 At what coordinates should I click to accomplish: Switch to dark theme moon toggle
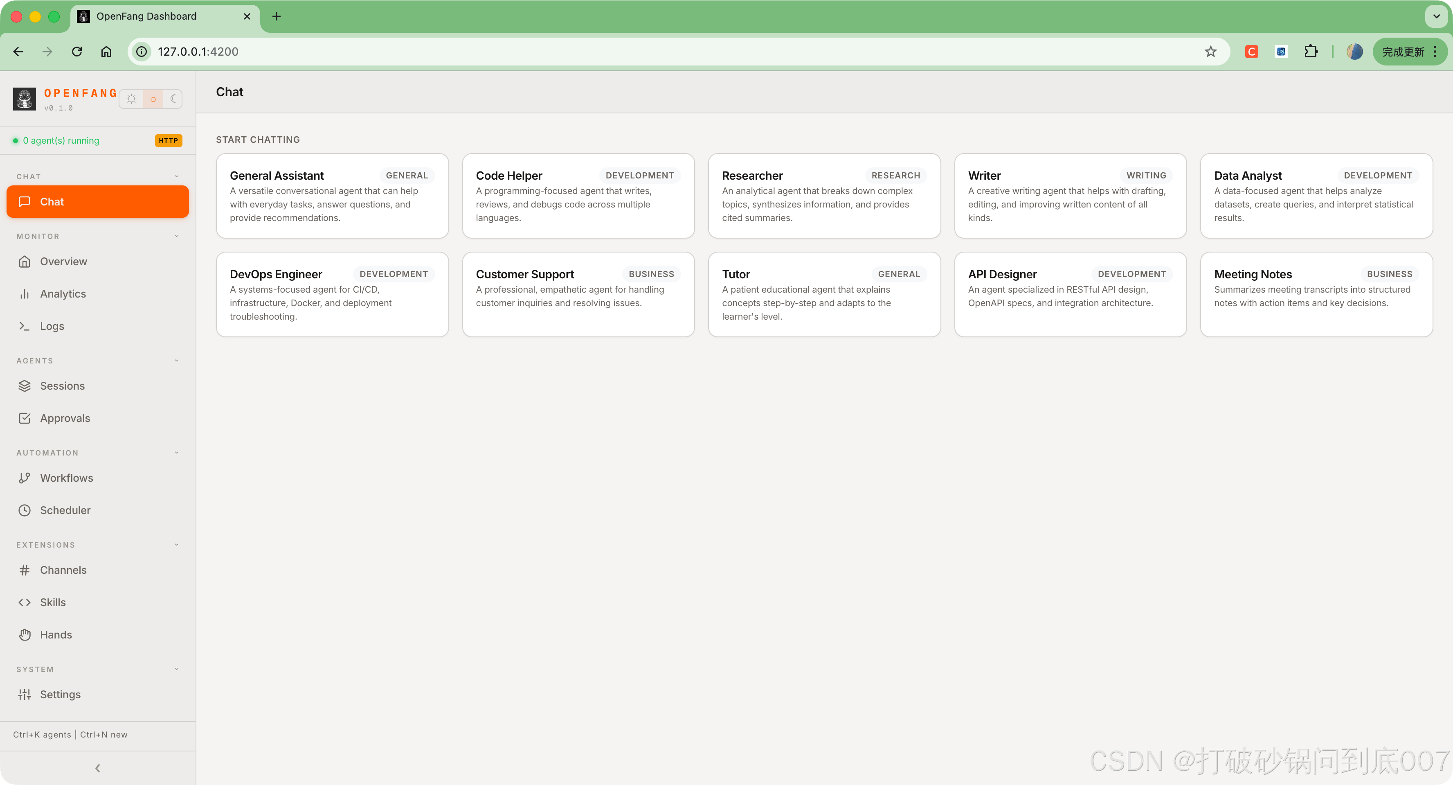click(x=173, y=99)
